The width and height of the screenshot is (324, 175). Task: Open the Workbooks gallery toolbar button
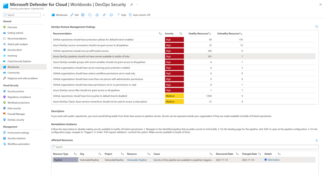point(60,15)
